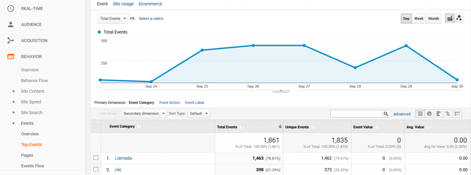The image size is (471, 175).
Task: Select the performance bar view icon
Action: 438,114
